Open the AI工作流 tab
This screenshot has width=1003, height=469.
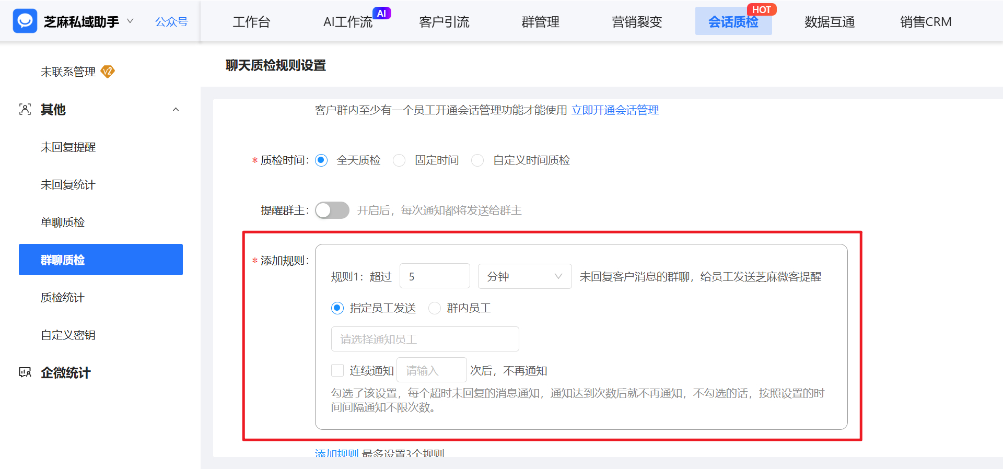[348, 22]
